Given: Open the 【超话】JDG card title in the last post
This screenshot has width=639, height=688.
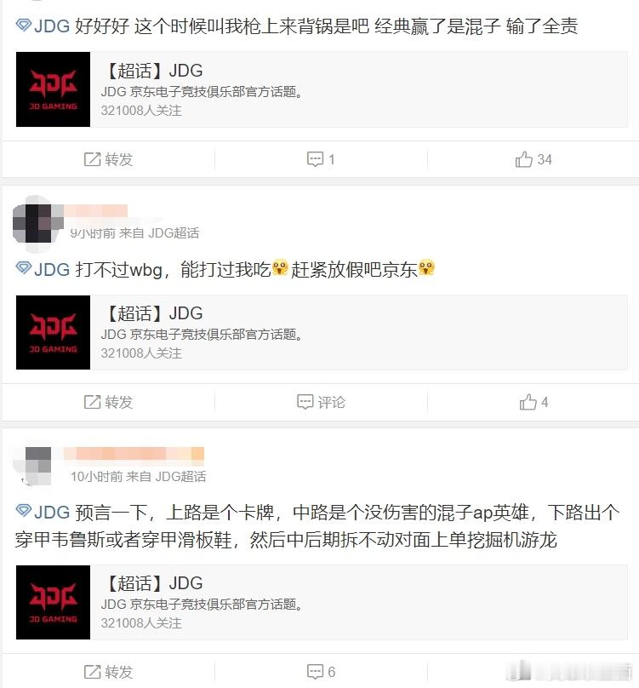Looking at the screenshot, I should click(x=153, y=583).
